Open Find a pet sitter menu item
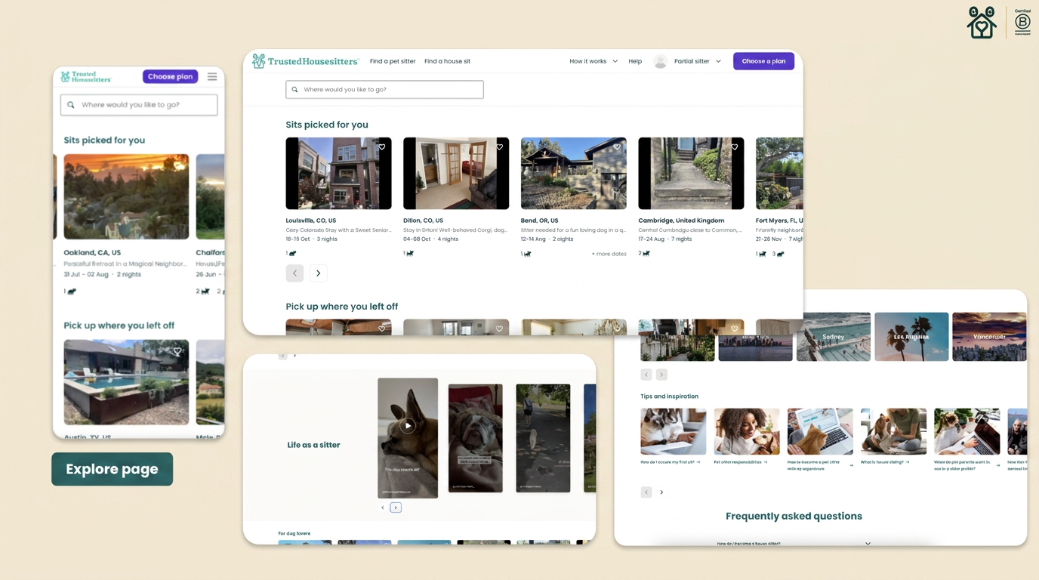 pyautogui.click(x=393, y=61)
